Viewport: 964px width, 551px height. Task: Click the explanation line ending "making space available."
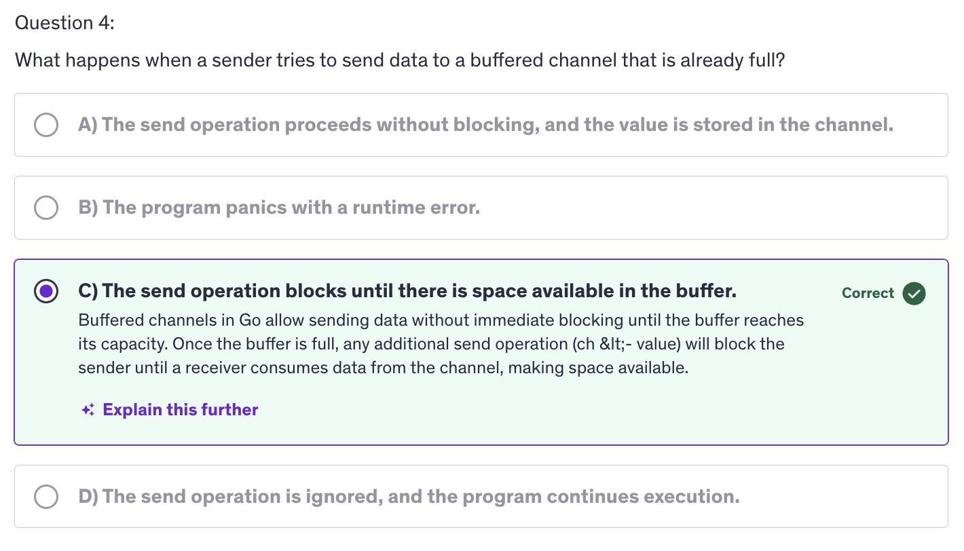tap(383, 368)
